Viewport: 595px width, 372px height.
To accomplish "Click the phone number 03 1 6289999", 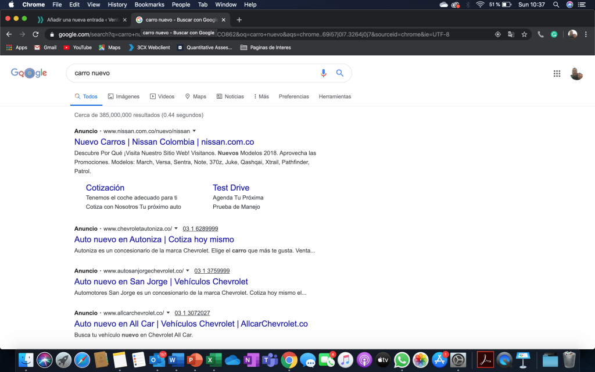I will coord(200,228).
